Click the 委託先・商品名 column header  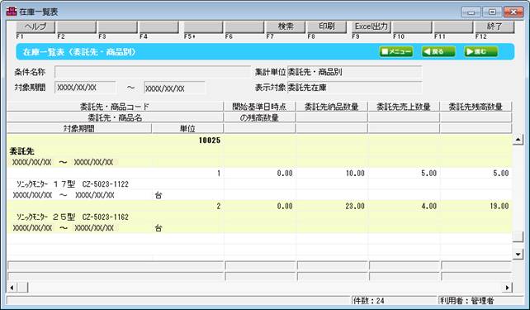(115, 117)
